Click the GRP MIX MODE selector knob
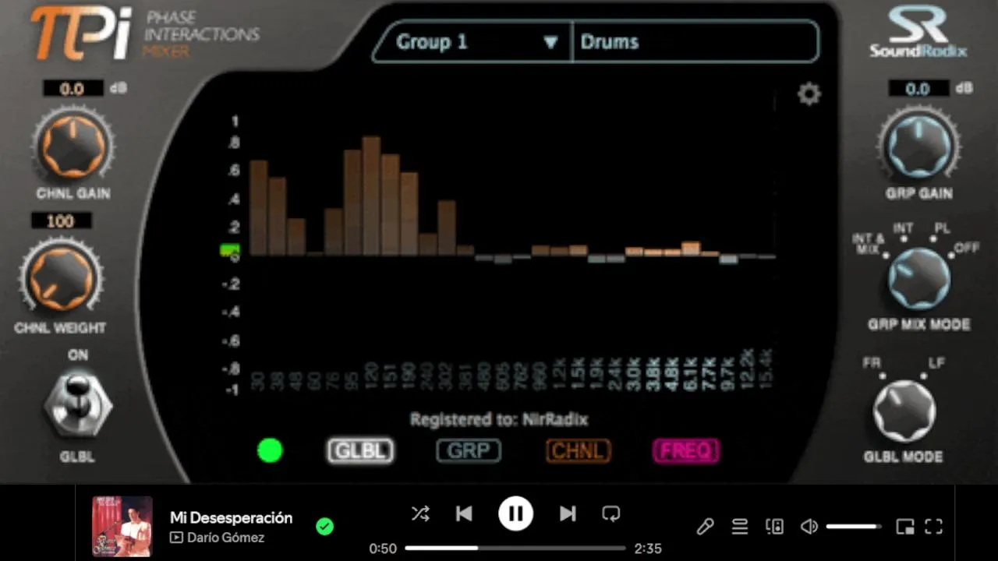 [919, 279]
